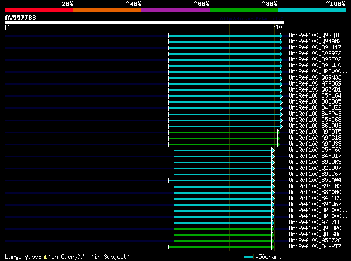Open hit UniRef100_B9SLH2
Image resolution: width=351 pixels, height=261 pixels.
(x=315, y=186)
